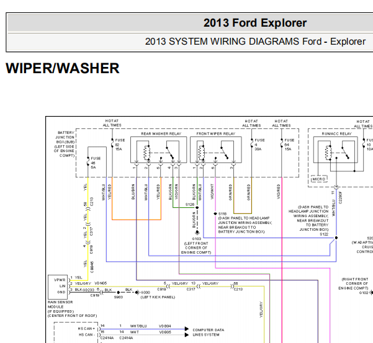The height and width of the screenshot is (343, 373).
Task: Select the "LIN" pin on rain sensor
Action: coord(62,286)
